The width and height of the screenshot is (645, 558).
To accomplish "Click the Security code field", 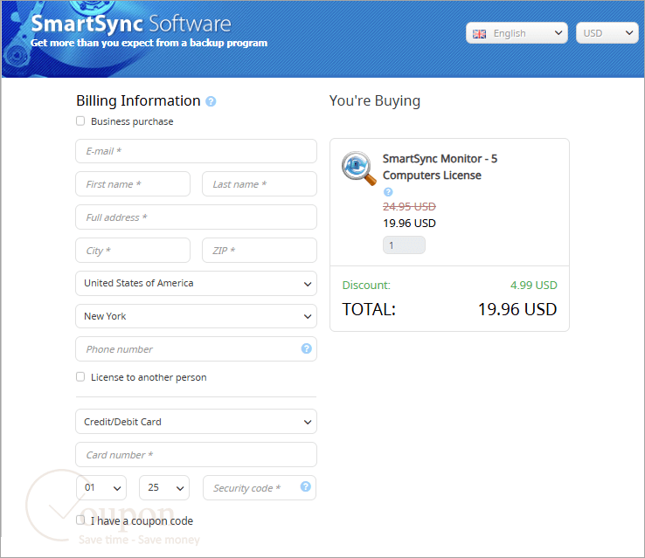I will coord(260,488).
